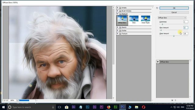This screenshot has height=110, width=195.
Task: Open Opera browser from the taskbar
Action: (144, 107)
